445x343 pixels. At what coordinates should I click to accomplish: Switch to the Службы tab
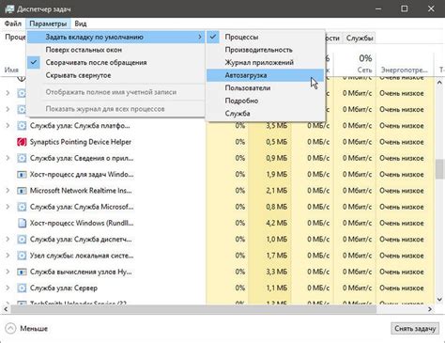point(360,39)
